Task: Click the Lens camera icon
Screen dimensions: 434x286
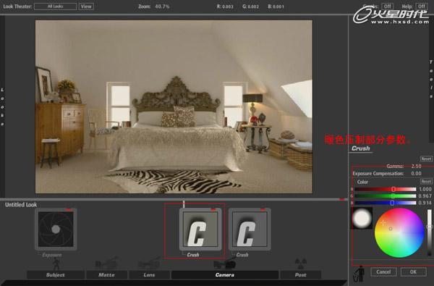Action: (149, 264)
